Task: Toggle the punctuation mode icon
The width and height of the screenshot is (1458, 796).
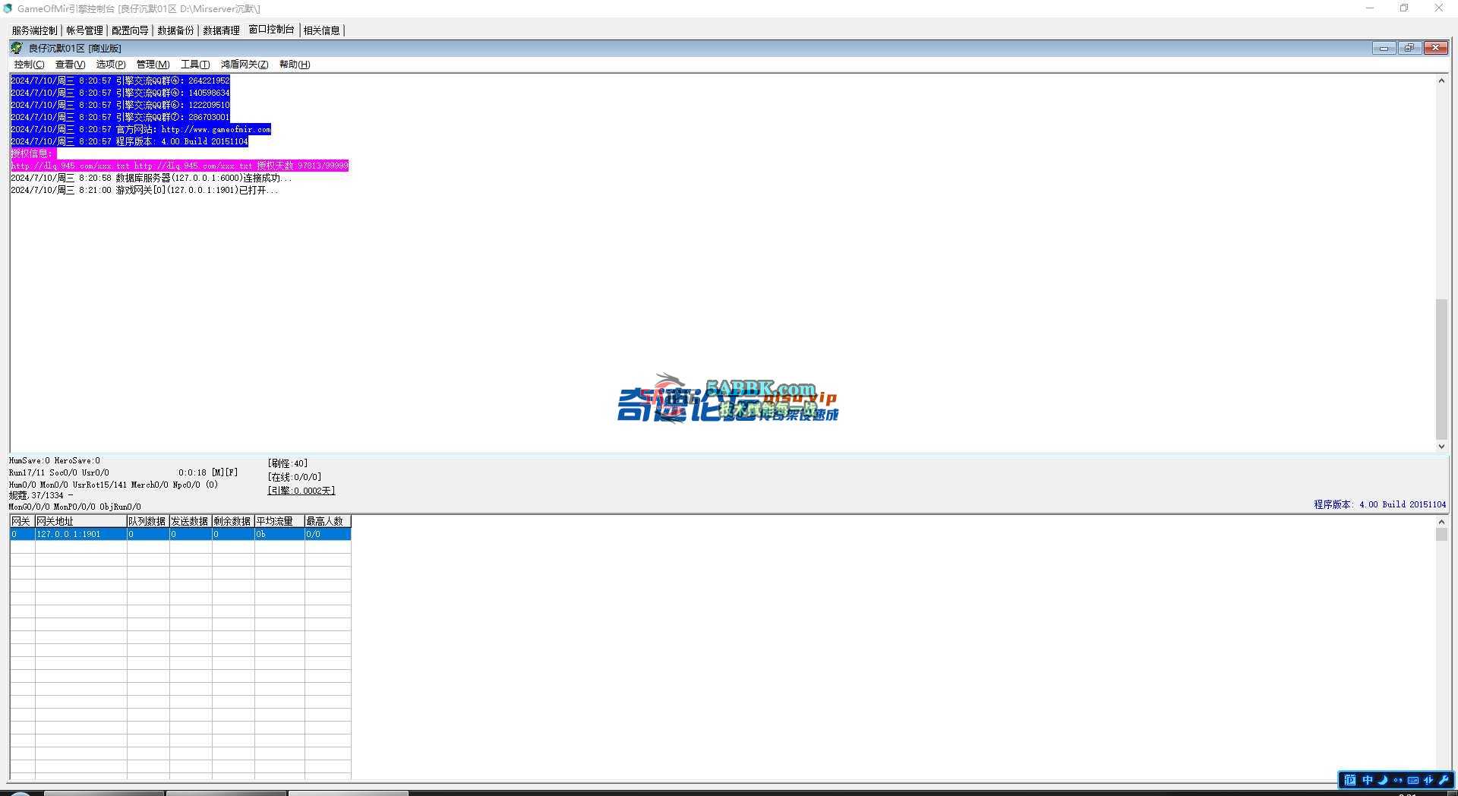Action: pos(1398,780)
